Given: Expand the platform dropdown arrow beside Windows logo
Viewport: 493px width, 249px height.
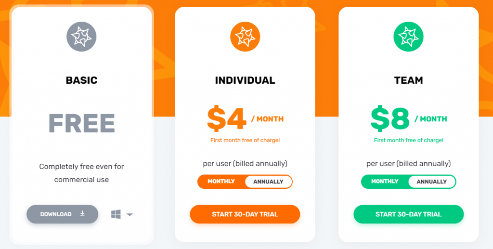Looking at the screenshot, I should tap(130, 215).
